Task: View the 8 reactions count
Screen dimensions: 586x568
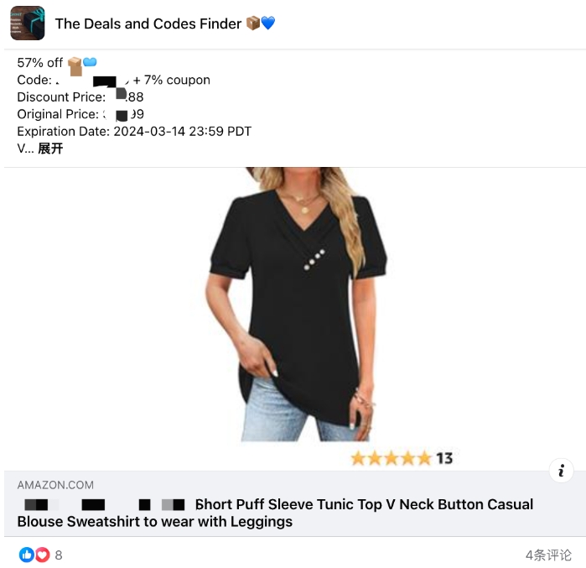Action: click(59, 555)
